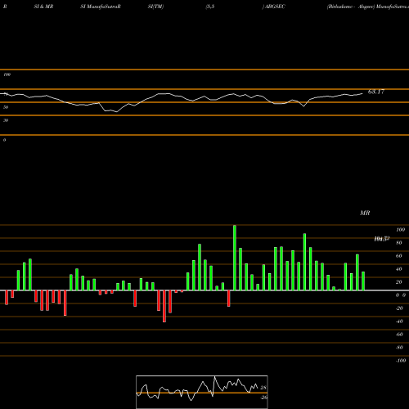Screen dimensions: 409x409
Task: Click the MR axis label 40 on right
Action: [399, 269]
